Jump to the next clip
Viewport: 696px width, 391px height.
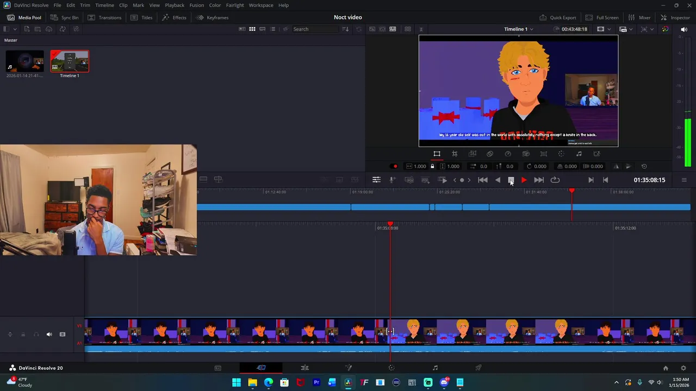point(539,180)
